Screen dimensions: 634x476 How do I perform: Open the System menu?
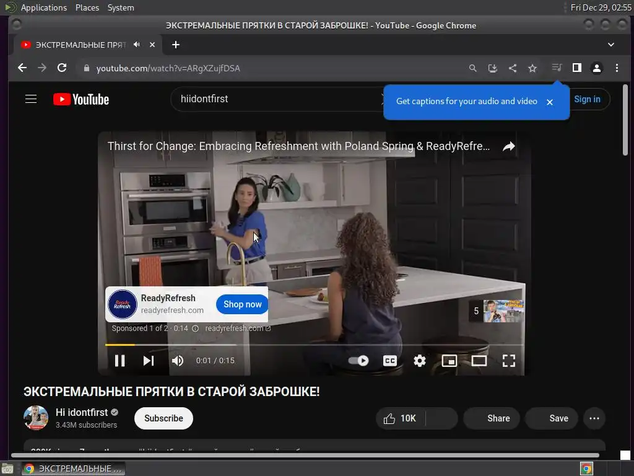(x=121, y=7)
